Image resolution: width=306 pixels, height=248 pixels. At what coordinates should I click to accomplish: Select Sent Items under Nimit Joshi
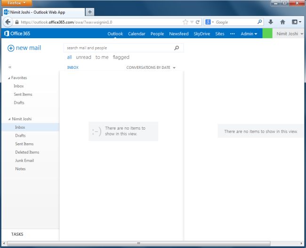(24, 144)
